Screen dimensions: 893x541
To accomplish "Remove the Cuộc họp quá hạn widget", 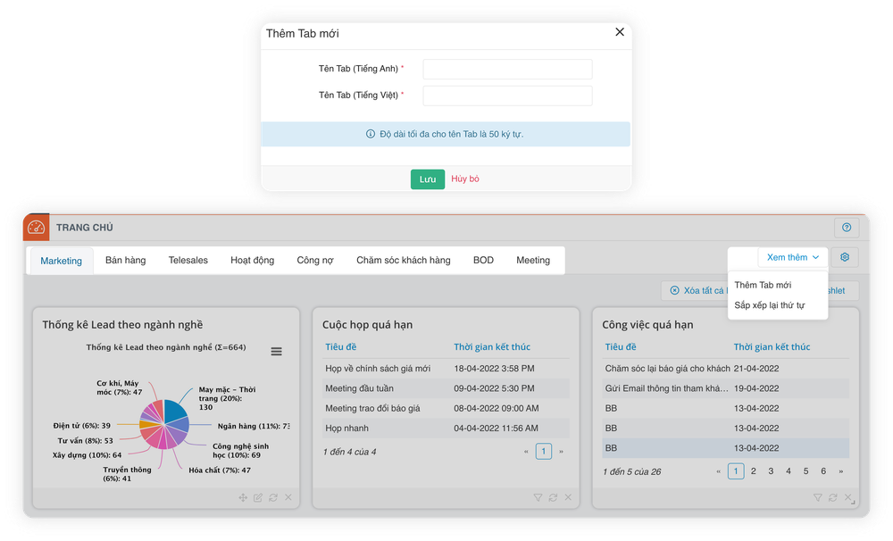I will point(568,498).
